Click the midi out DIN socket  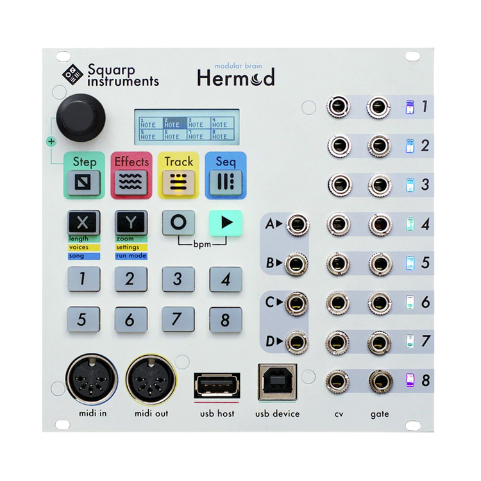[151, 379]
